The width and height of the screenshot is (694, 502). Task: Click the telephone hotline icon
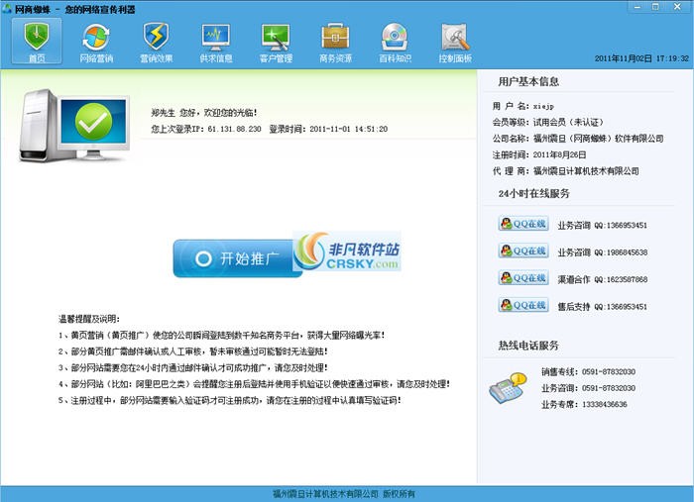508,388
